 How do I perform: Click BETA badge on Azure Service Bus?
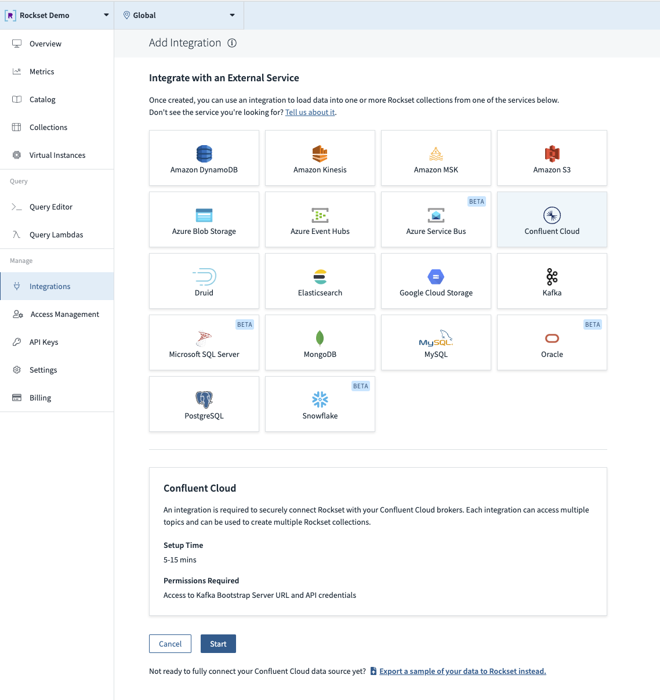[477, 201]
